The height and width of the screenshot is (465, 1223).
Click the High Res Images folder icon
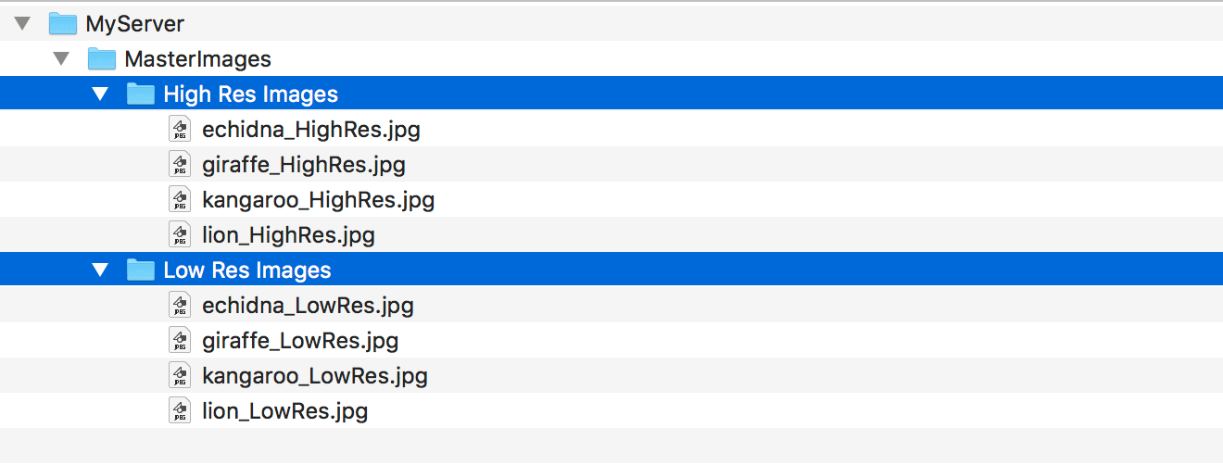[140, 94]
